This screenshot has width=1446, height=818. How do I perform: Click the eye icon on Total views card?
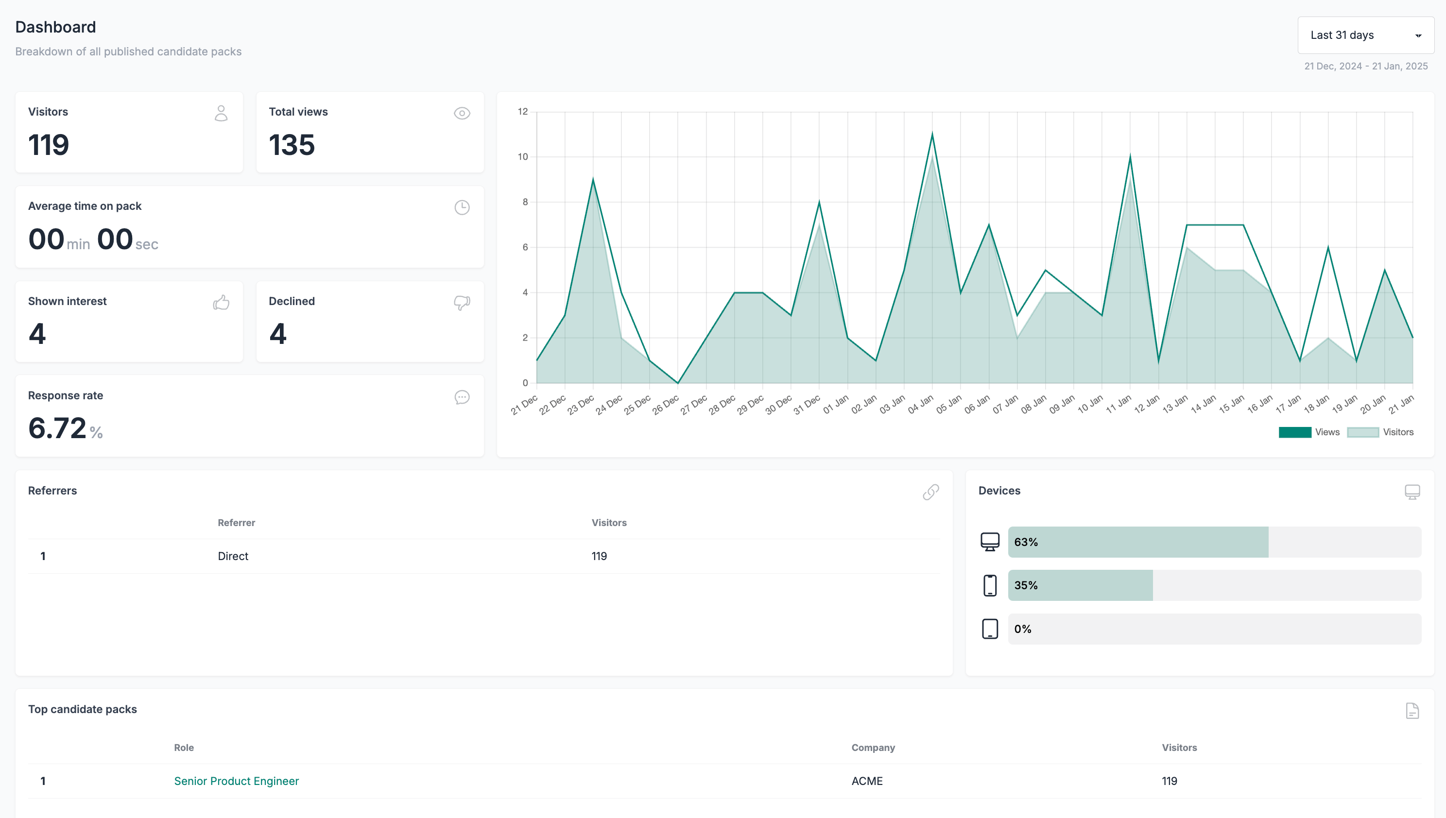(462, 113)
